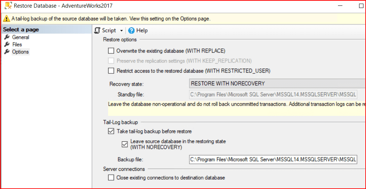
Task: Check Restrict access to the restored database
Action: [x=111, y=71]
